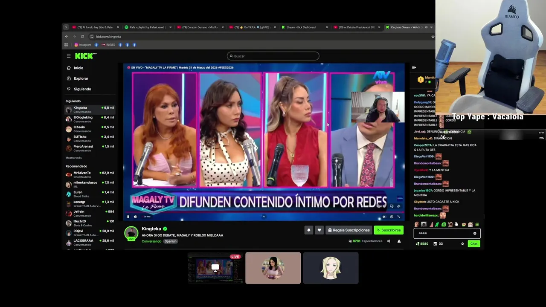The image size is (546, 307).
Task: Open the Conversando category link
Action: click(x=151, y=241)
